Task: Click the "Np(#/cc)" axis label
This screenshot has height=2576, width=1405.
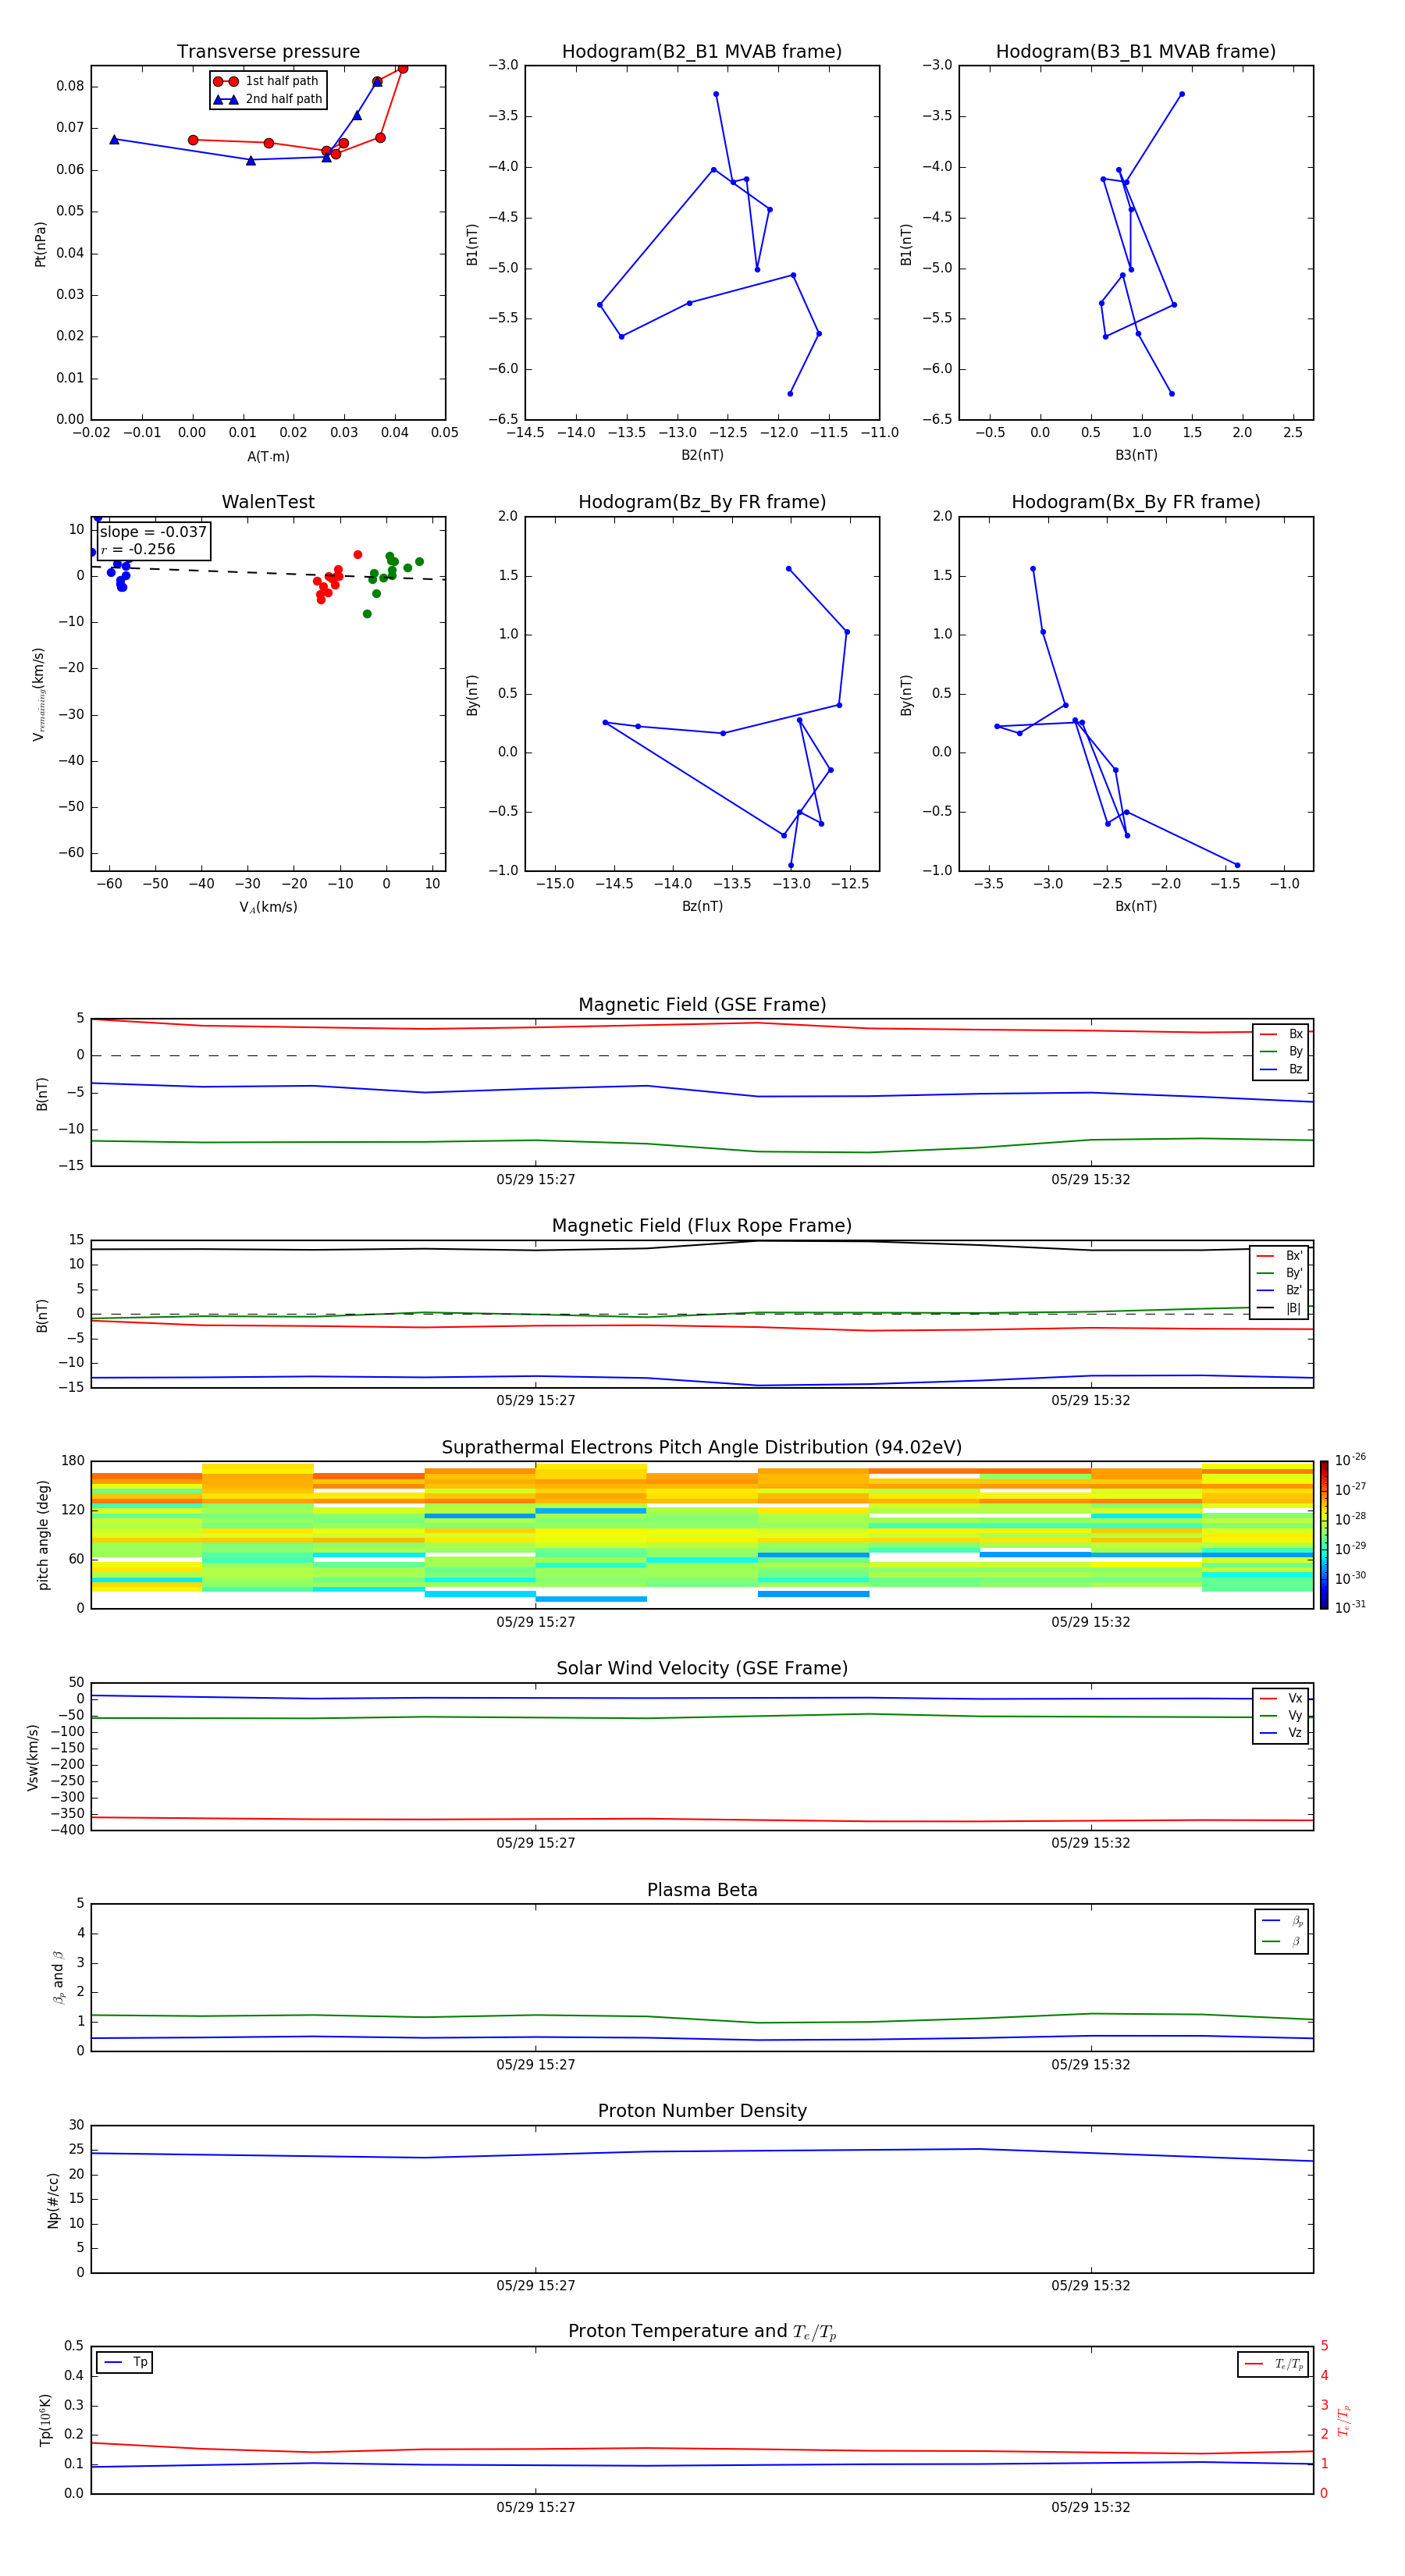Action: point(53,2200)
